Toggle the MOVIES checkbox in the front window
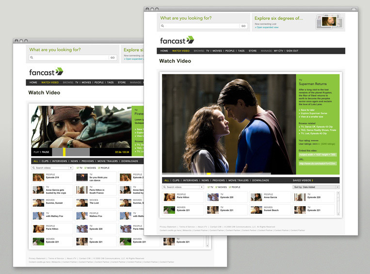Image resolution: width=370 pixels, height=274 pixels. coord(216,187)
